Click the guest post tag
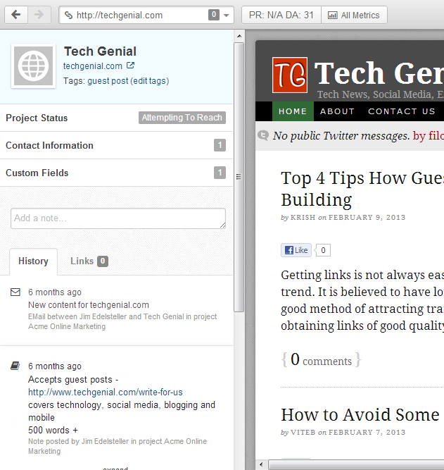The image size is (444, 470). click(108, 81)
